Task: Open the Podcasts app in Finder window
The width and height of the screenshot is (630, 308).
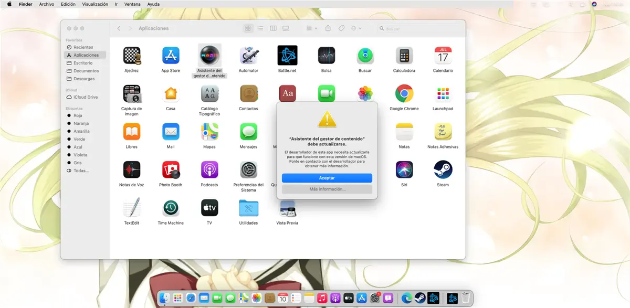Action: pyautogui.click(x=209, y=170)
